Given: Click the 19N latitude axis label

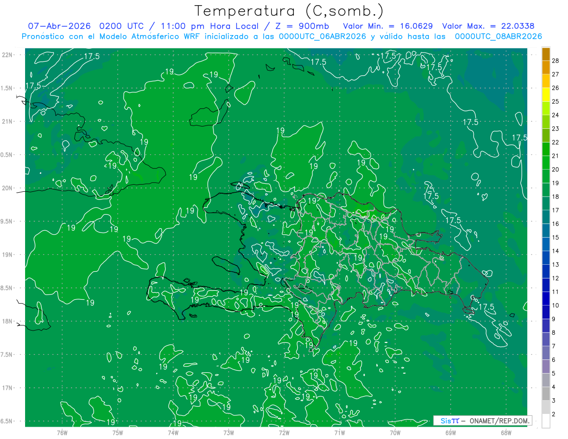Looking at the screenshot, I should tap(8, 255).
